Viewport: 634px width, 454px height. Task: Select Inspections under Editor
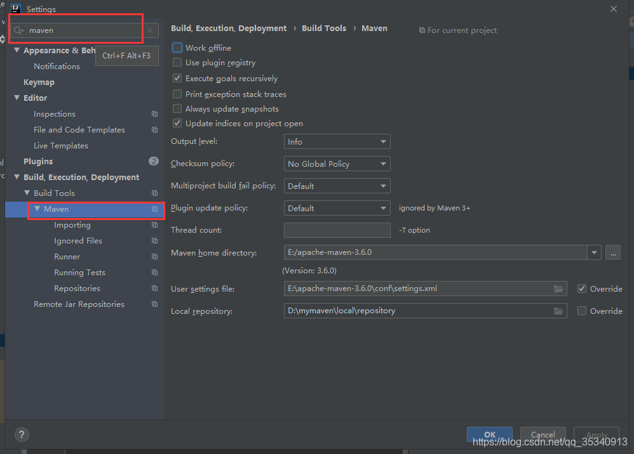(55, 113)
